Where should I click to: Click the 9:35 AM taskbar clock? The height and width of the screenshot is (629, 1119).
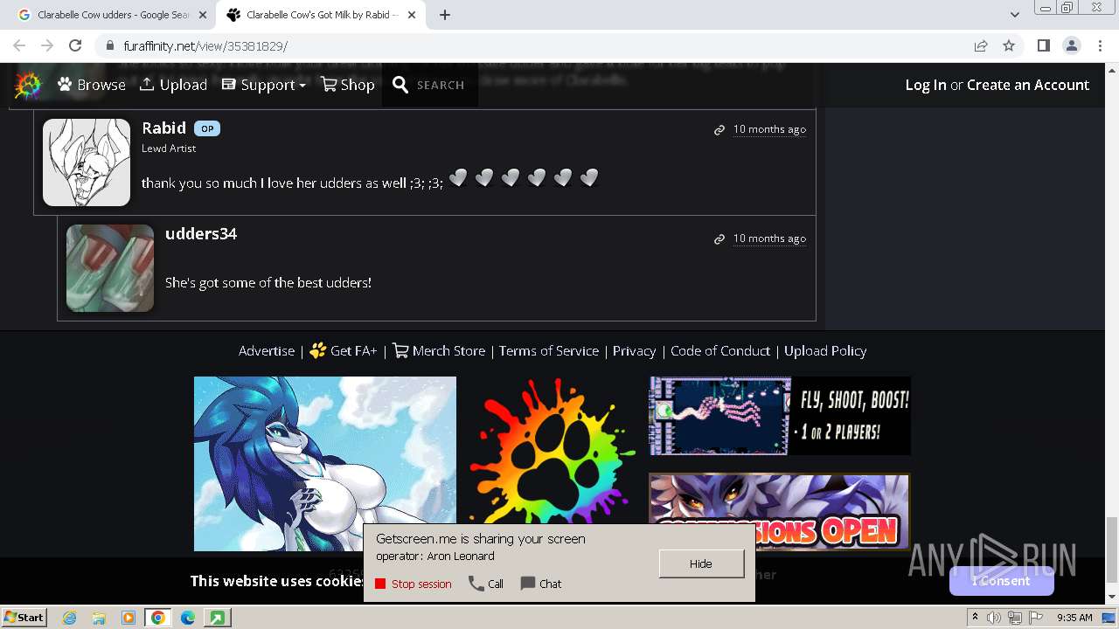tap(1074, 618)
